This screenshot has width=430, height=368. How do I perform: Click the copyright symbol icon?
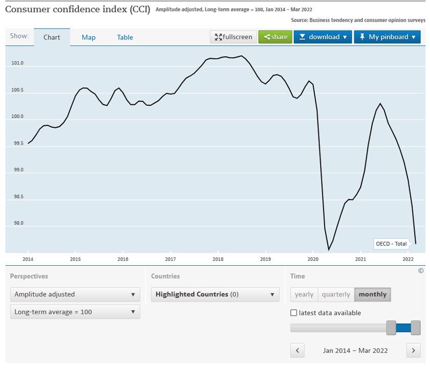tap(421, 271)
